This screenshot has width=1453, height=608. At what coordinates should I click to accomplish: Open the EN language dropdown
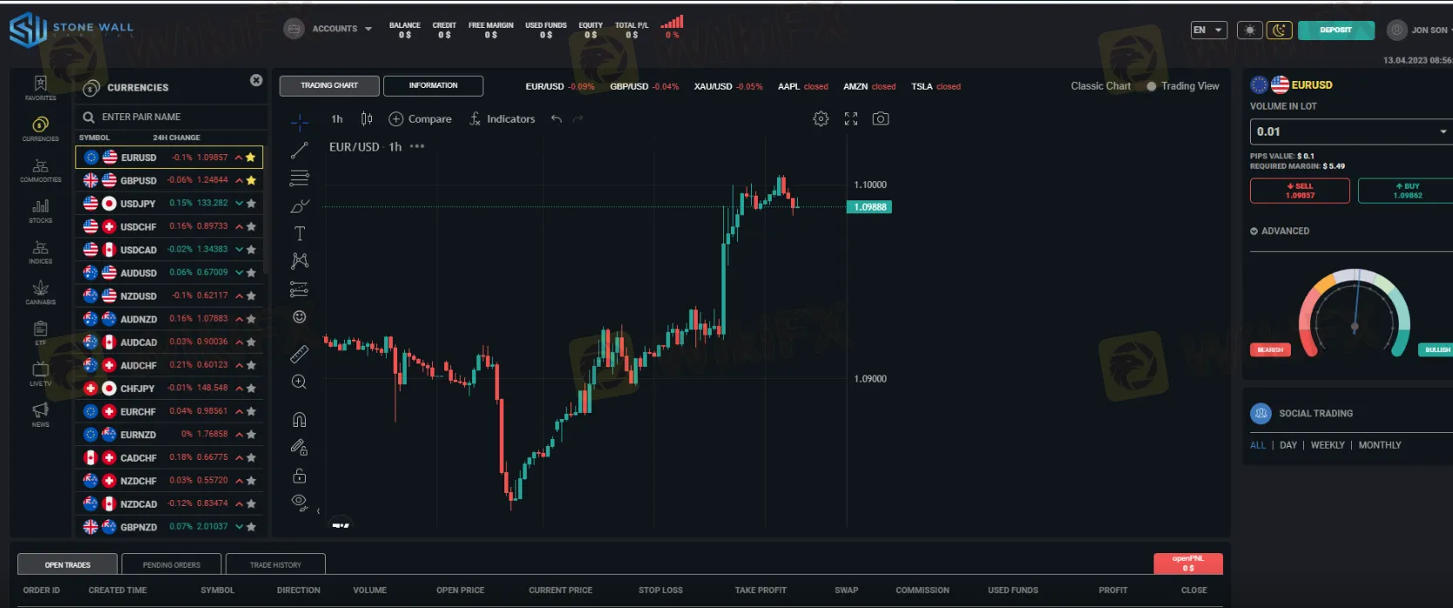pos(1208,30)
